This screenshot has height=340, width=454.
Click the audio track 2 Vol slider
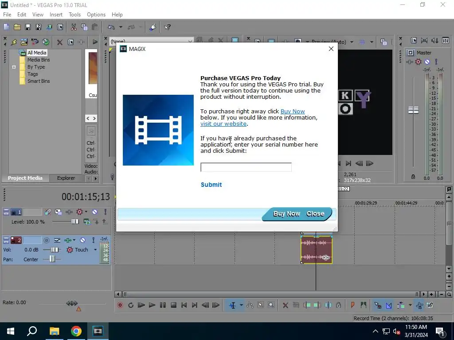[55, 250]
